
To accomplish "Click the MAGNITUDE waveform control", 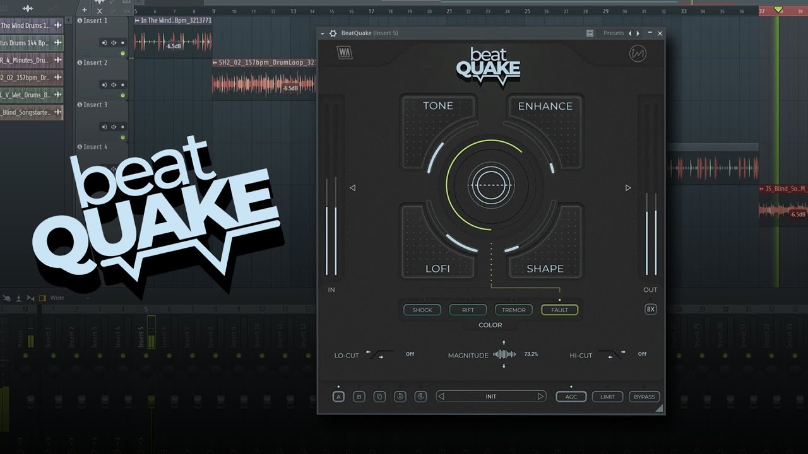I will pos(504,354).
